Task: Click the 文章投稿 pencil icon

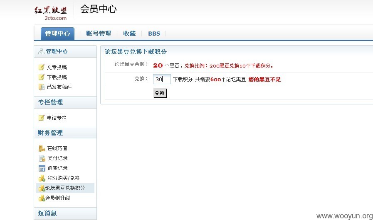Action: 42,68
